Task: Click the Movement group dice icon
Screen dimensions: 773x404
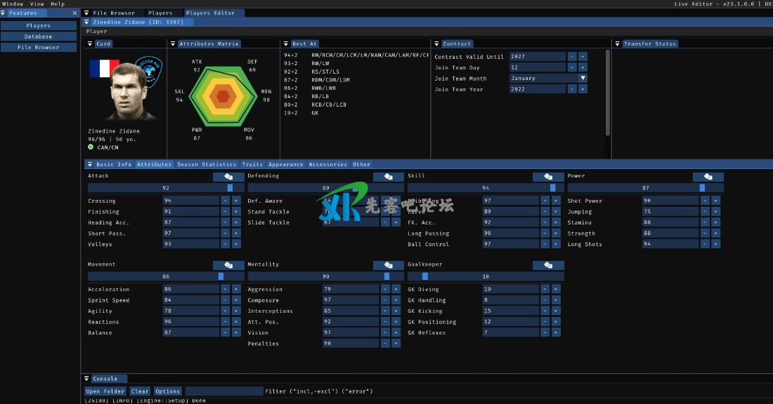Action: point(228,265)
